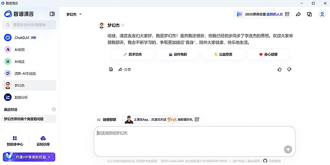The image size is (330, 165).
Task: Collapse the sidebar with the panel toggle
Action: click(x=52, y=14)
